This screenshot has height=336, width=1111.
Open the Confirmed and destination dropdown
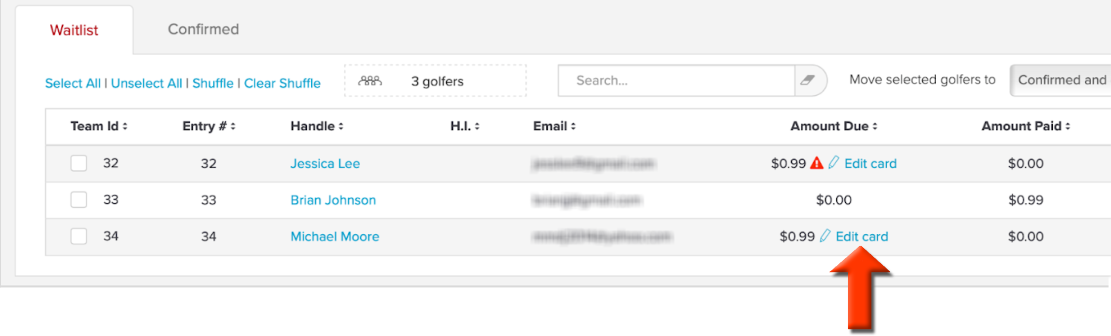[1060, 80]
